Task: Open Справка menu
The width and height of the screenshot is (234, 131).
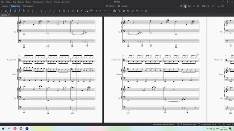Action: coord(57,2)
